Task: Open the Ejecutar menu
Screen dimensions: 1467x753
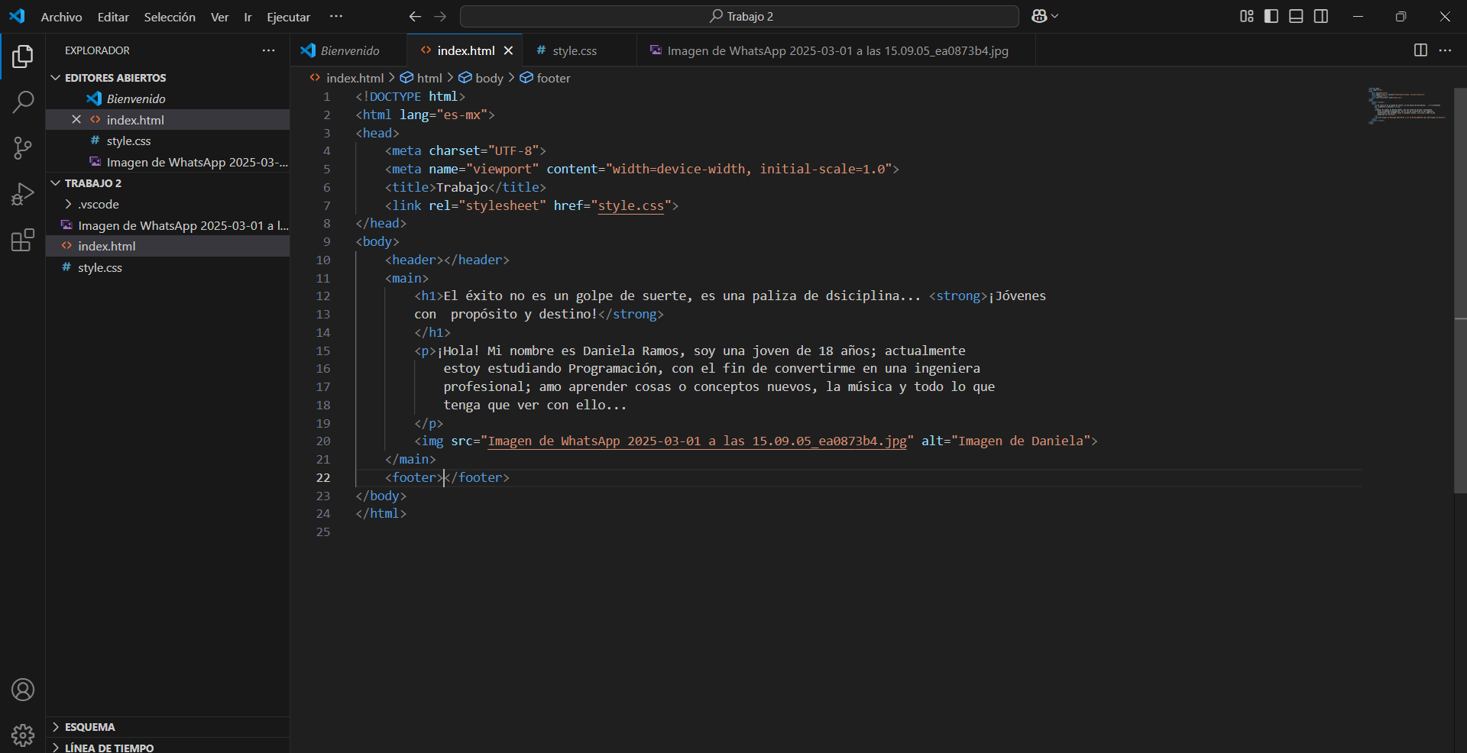Action: [288, 17]
